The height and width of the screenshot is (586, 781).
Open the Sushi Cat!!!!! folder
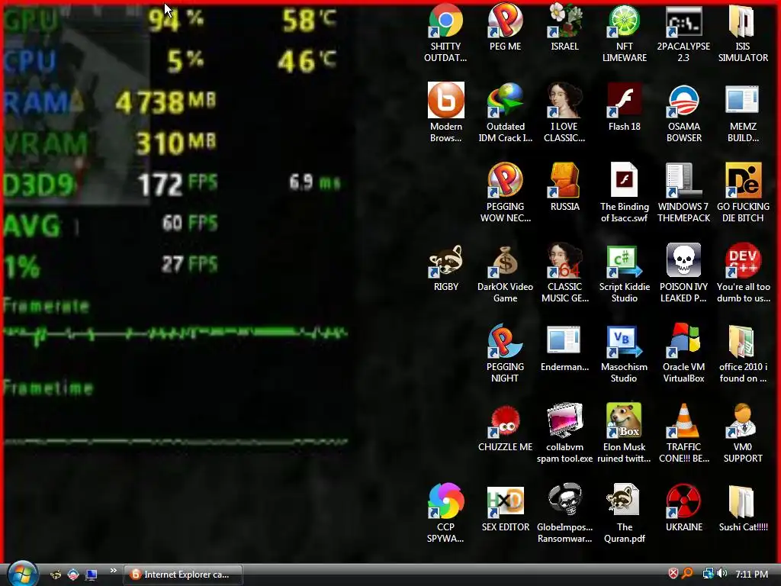(743, 501)
